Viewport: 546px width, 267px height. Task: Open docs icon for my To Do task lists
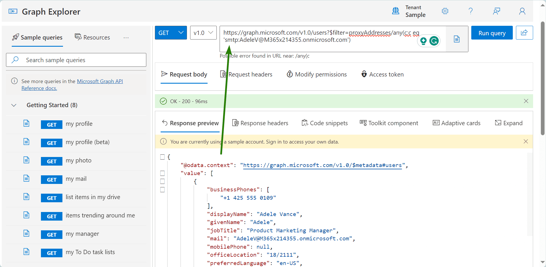26,252
